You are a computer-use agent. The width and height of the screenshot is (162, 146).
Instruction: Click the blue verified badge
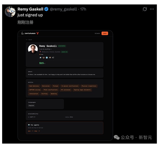tap(46, 9)
